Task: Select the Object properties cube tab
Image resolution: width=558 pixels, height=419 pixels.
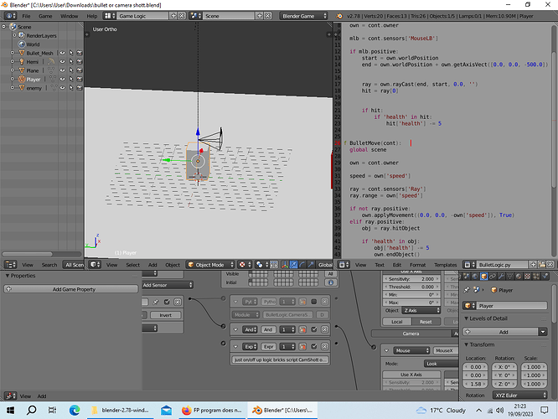Action: (484, 277)
